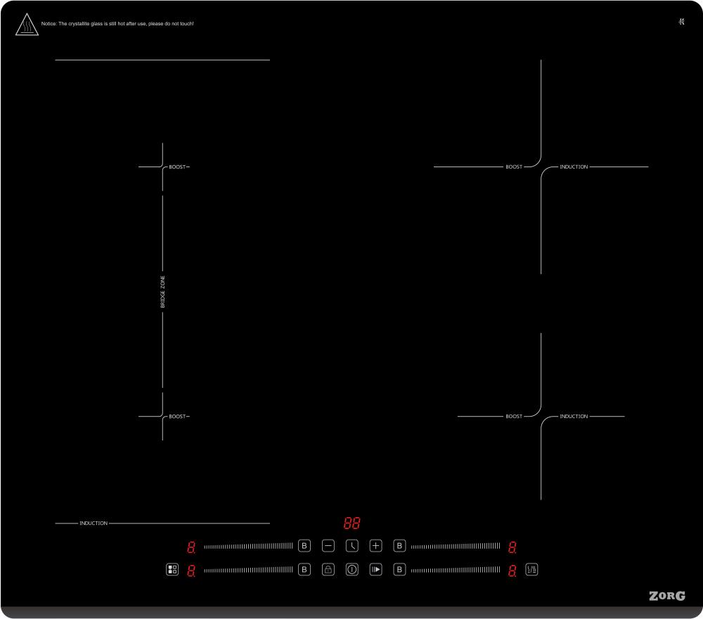Activate the bridge zone icon at far left
The height and width of the screenshot is (619, 703).
click(172, 570)
